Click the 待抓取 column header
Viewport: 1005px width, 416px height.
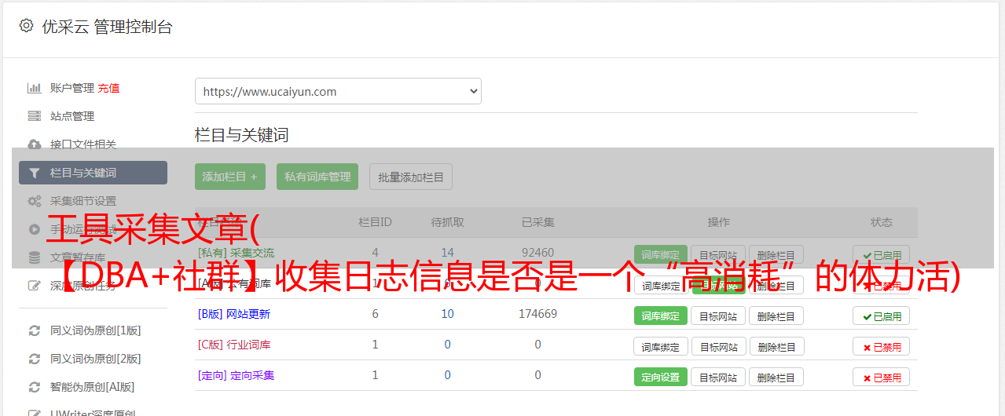point(447,222)
